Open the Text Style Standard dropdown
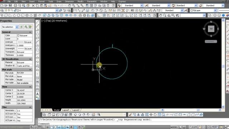 [x=142, y=6]
